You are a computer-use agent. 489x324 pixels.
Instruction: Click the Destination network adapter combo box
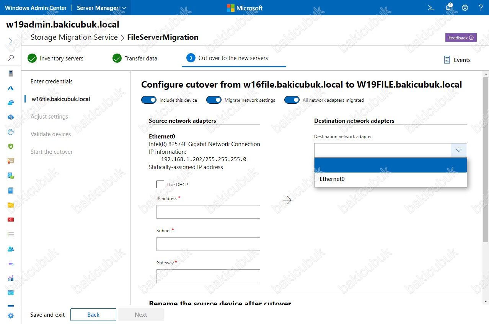click(x=391, y=150)
